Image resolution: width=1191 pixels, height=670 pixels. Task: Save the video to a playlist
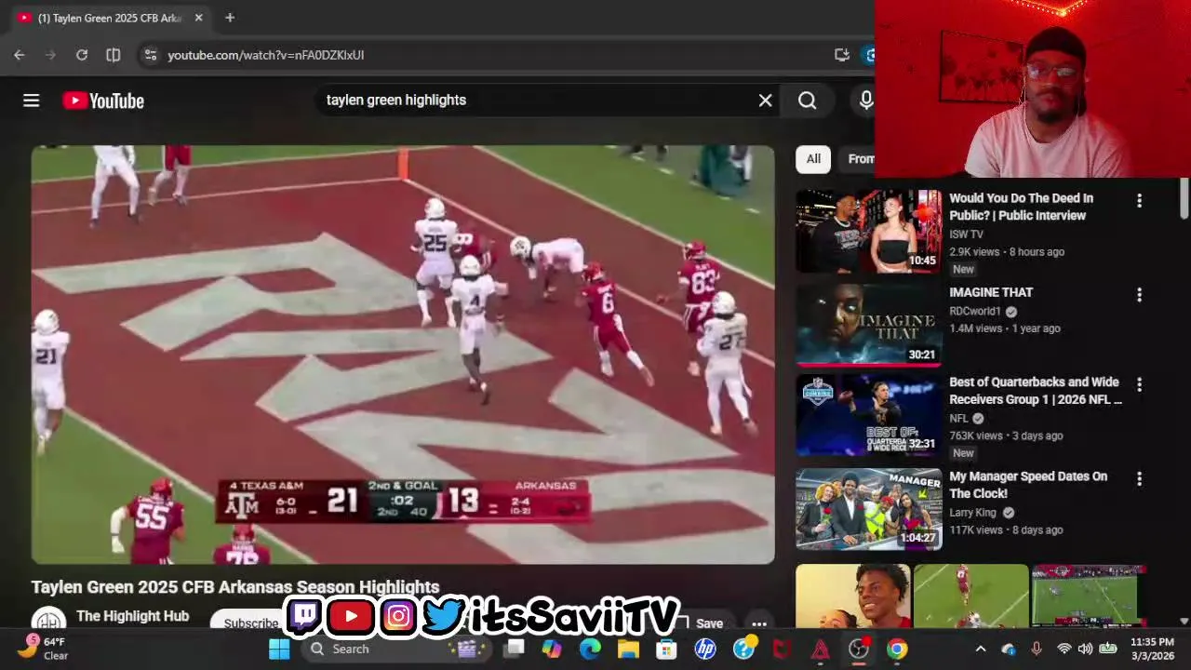click(701, 623)
